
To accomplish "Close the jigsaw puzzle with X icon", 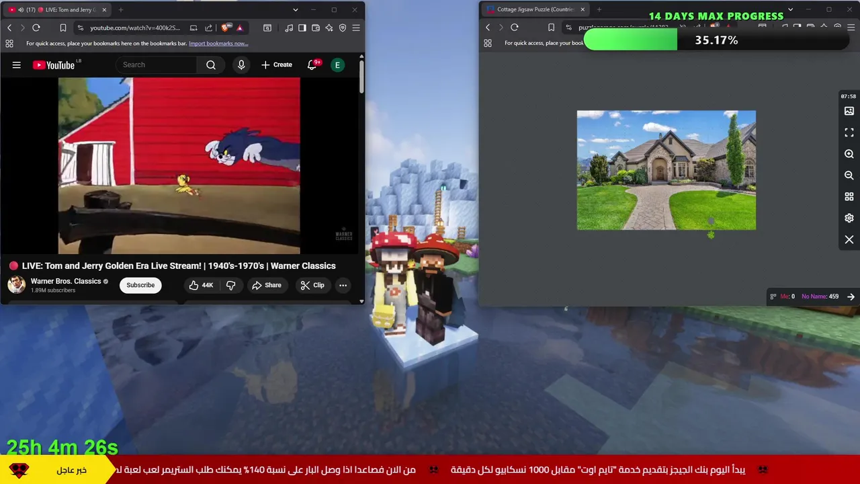I will (849, 240).
